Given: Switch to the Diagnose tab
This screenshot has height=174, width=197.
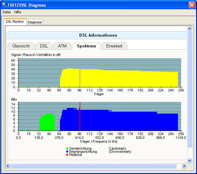Looking at the screenshot, I should tap(35, 22).
